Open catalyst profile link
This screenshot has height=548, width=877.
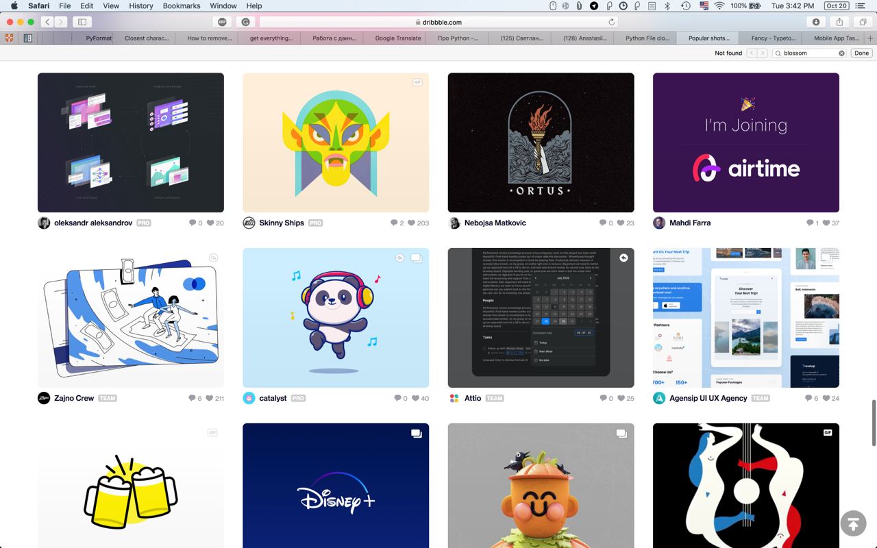tap(273, 398)
